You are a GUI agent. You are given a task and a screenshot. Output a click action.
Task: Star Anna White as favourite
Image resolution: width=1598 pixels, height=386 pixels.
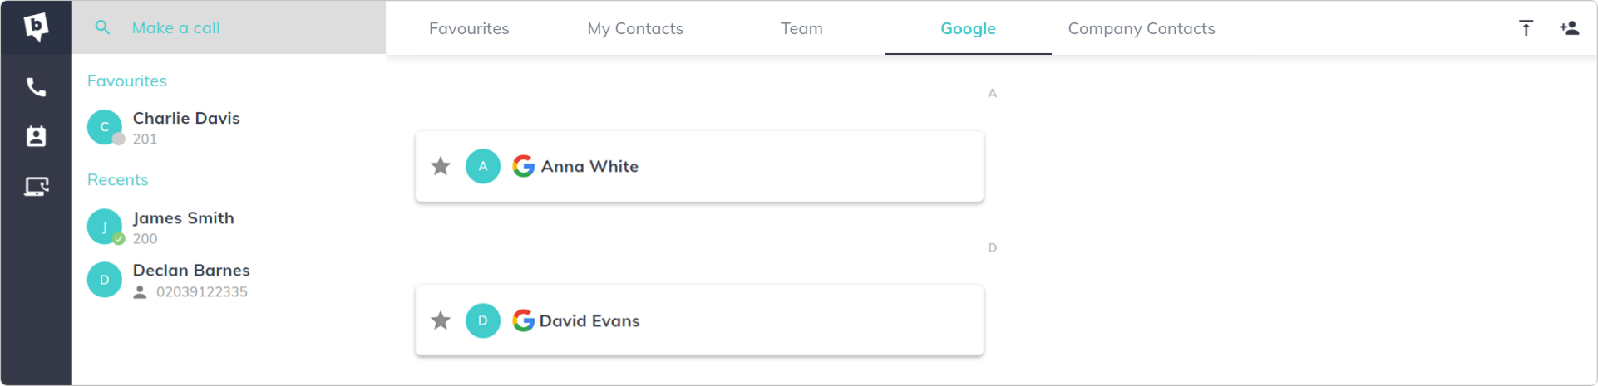point(441,166)
